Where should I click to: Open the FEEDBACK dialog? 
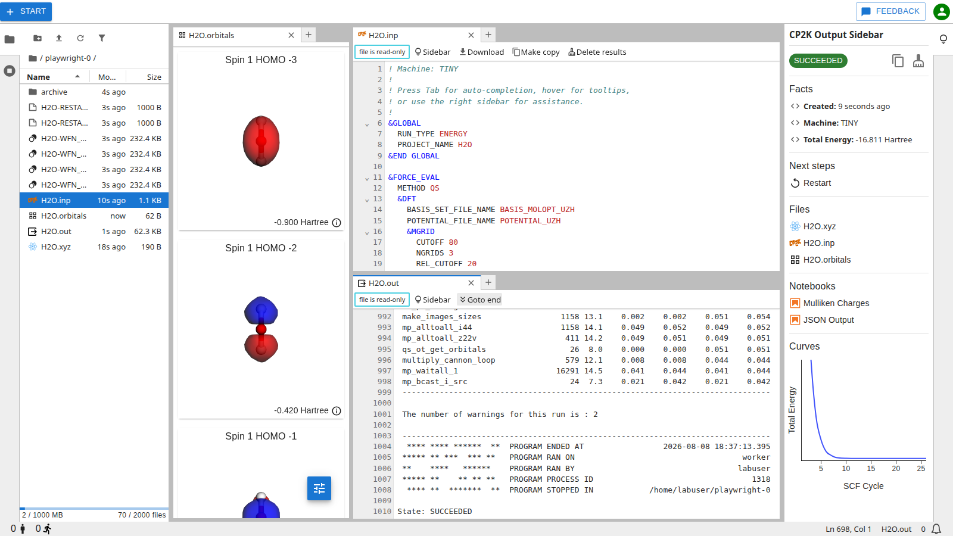(x=890, y=11)
